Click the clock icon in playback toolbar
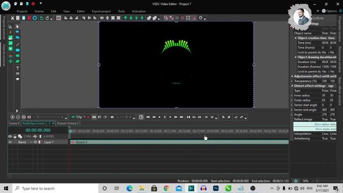Screen dimensions: 343x193 pos(141,117)
